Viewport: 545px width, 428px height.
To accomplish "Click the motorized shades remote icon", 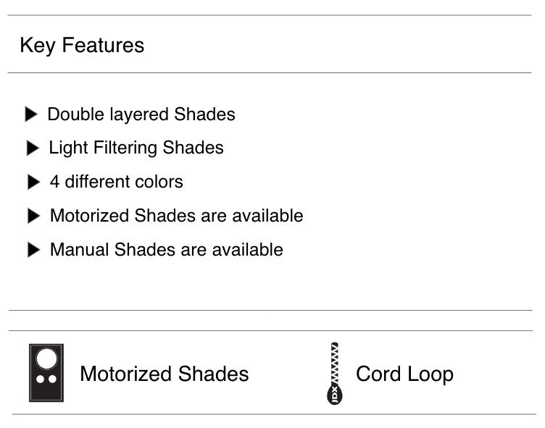I will (46, 373).
